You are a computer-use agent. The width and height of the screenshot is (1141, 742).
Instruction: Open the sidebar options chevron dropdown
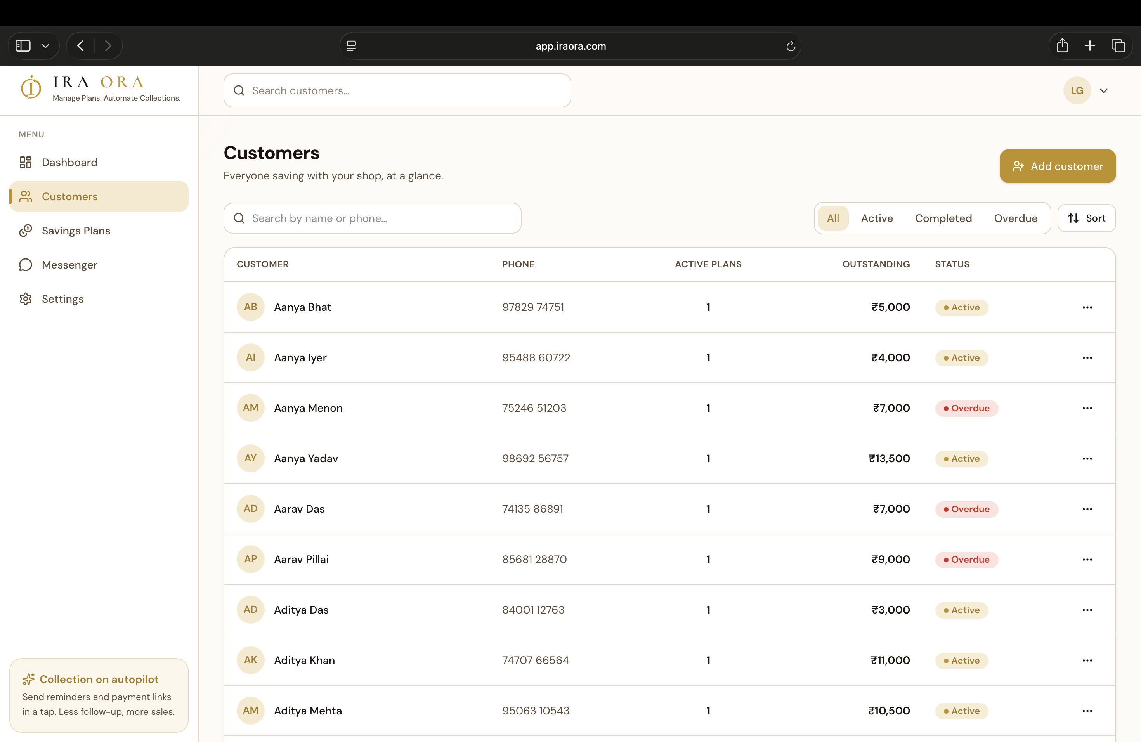(x=45, y=46)
